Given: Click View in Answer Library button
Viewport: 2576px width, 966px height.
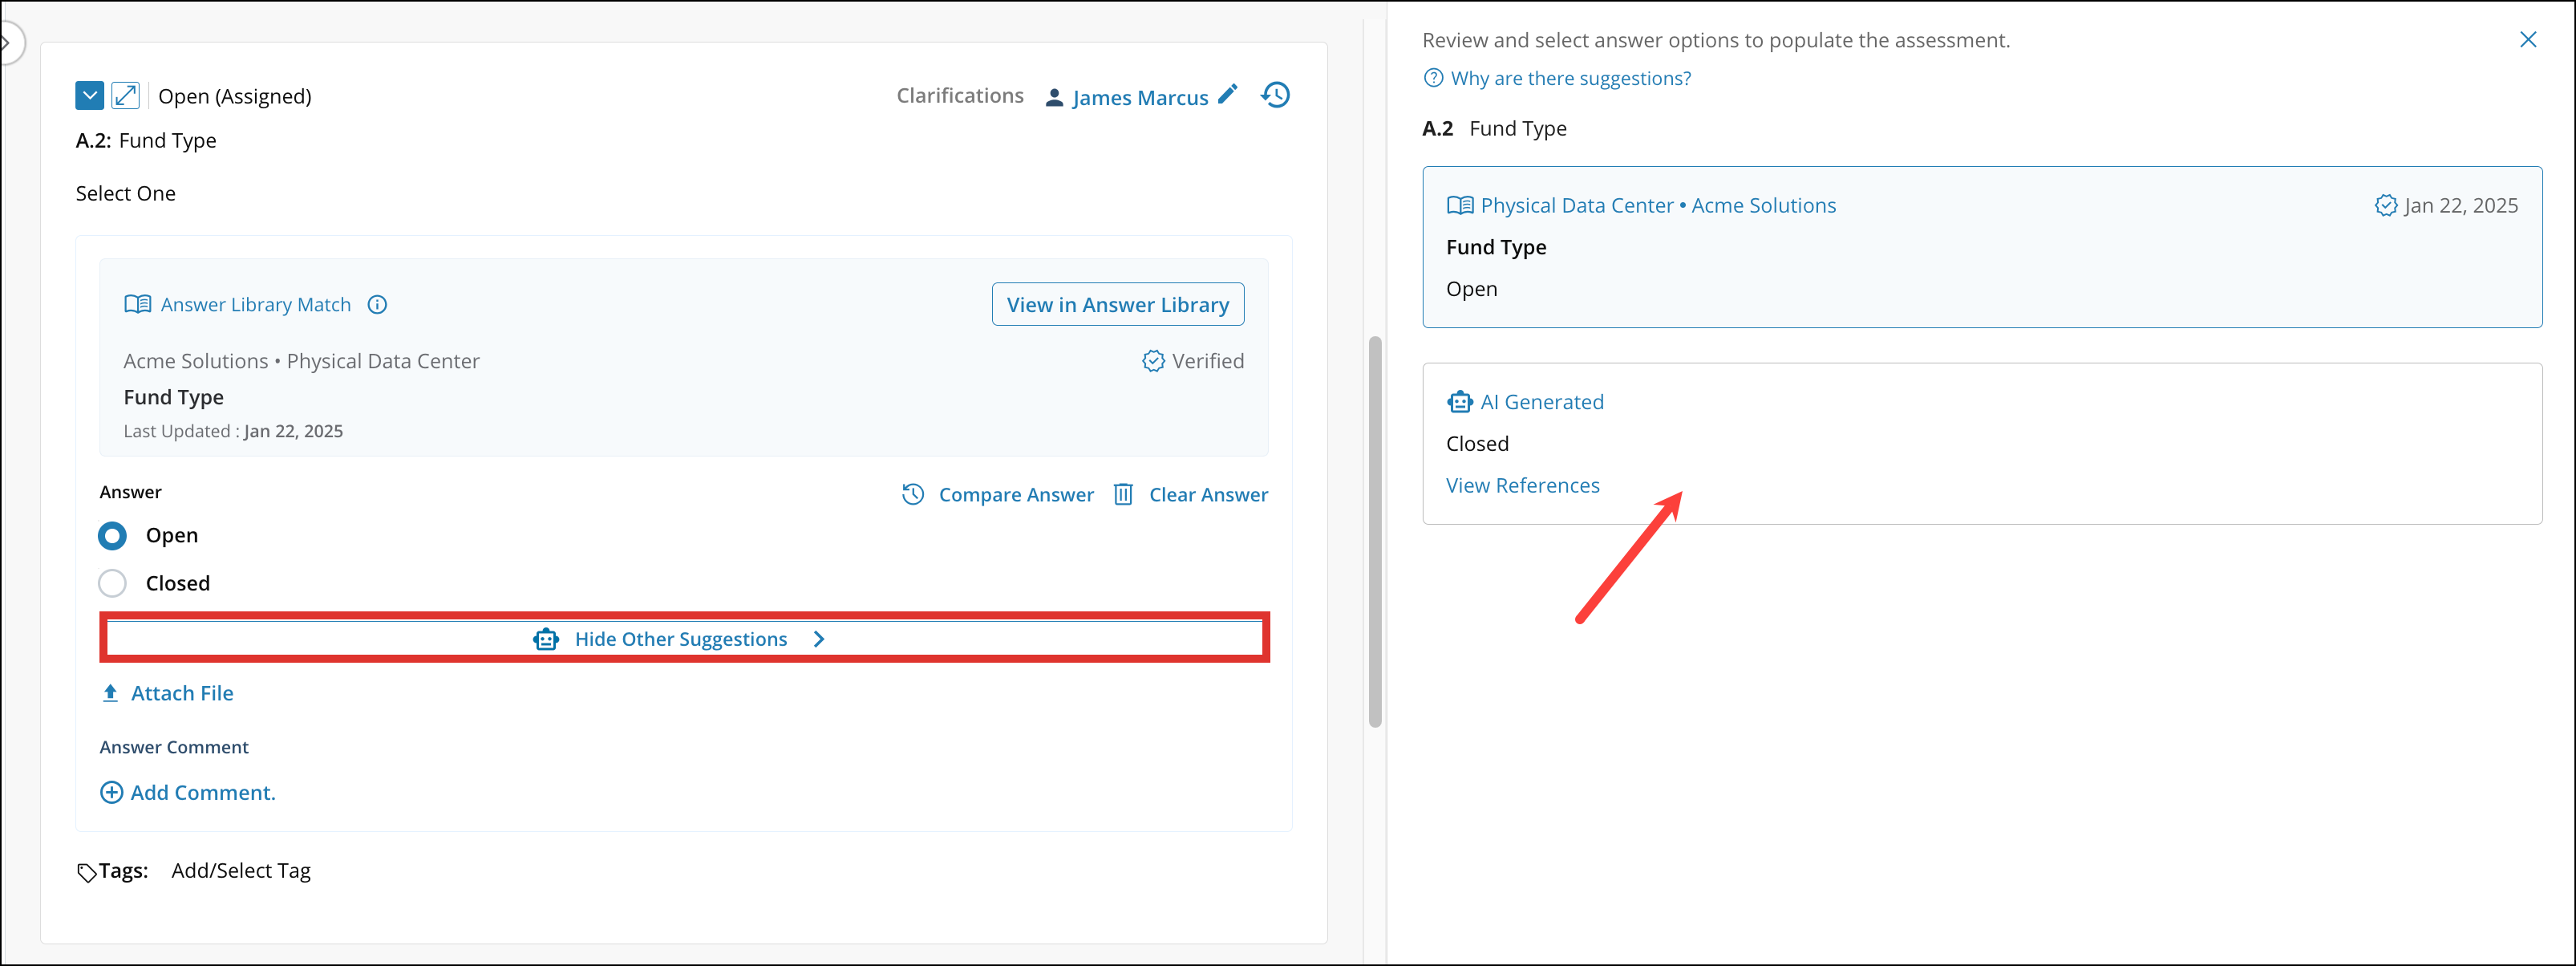Looking at the screenshot, I should (x=1117, y=305).
